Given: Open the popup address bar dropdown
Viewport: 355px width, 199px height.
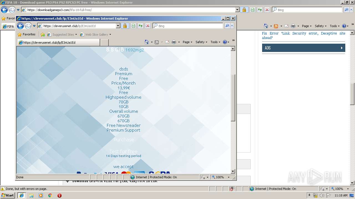Looking at the screenshot, I should coord(118,26).
